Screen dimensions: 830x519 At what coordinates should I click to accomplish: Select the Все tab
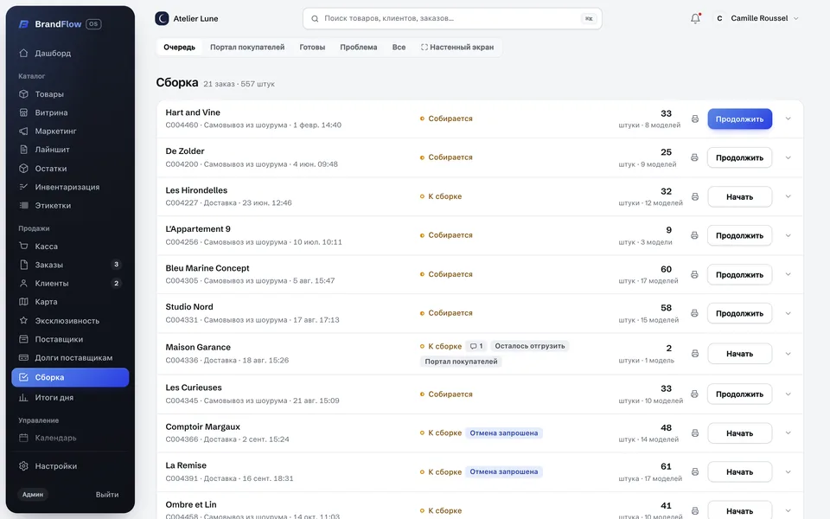click(399, 47)
